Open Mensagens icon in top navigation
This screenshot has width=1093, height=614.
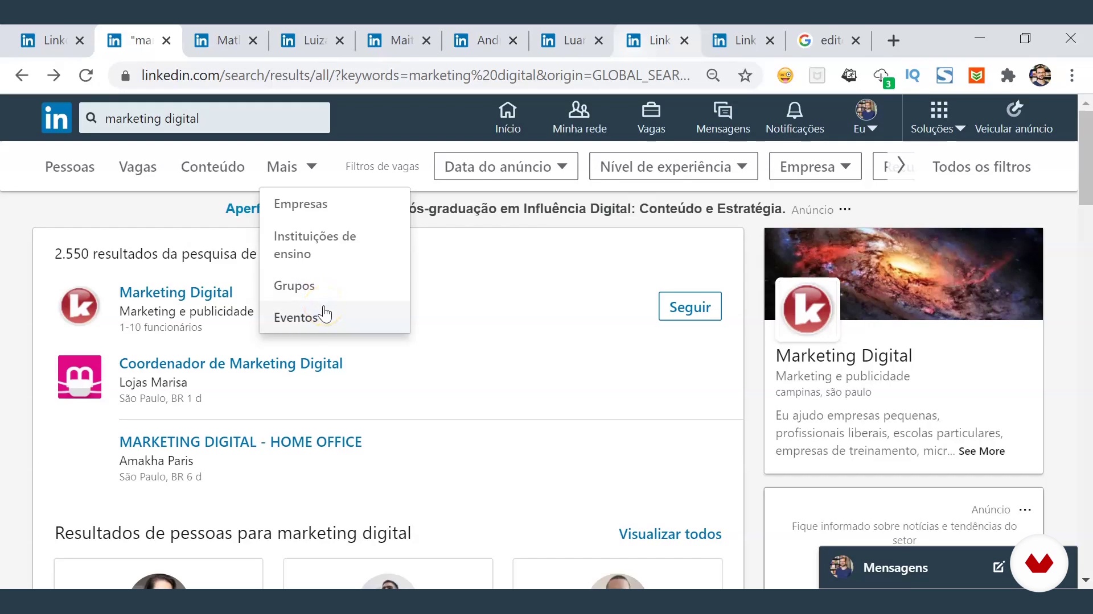pyautogui.click(x=723, y=118)
